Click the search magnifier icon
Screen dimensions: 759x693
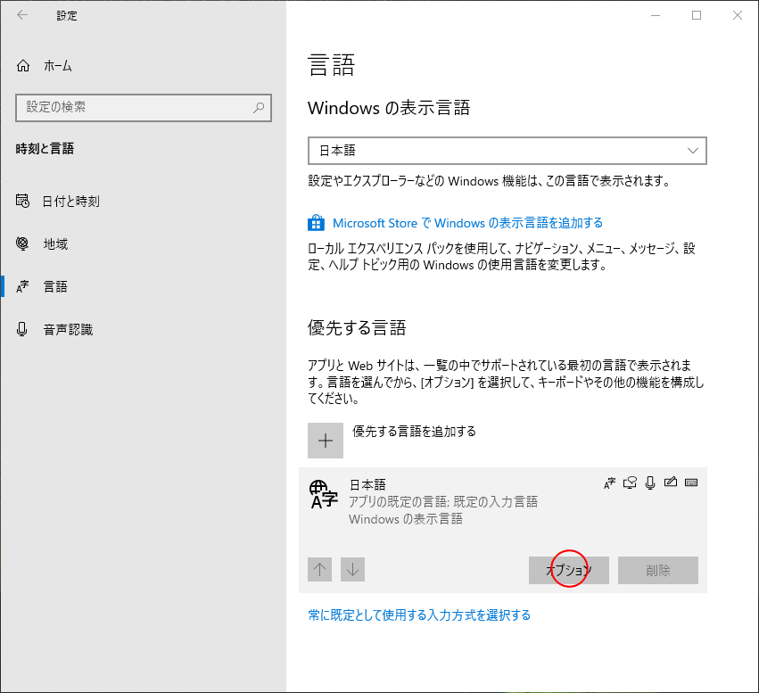click(259, 107)
